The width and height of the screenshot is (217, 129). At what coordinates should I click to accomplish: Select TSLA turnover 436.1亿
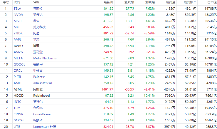(191, 8)
